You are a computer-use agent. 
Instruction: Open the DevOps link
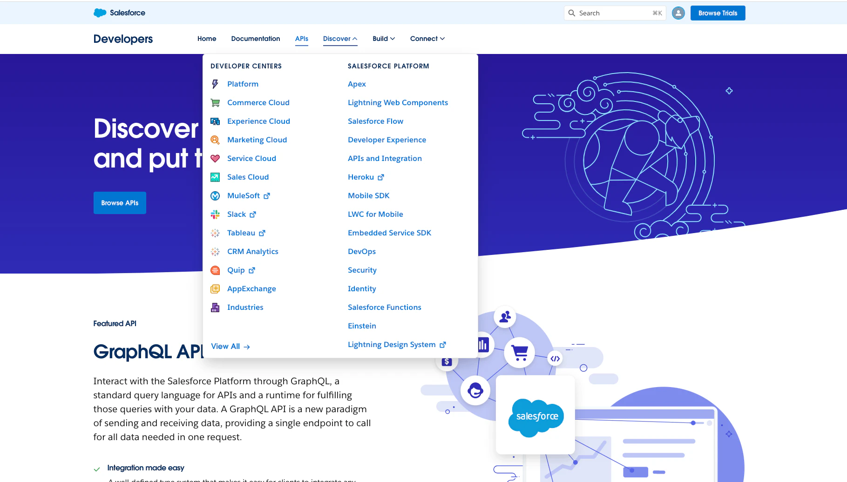pos(362,251)
